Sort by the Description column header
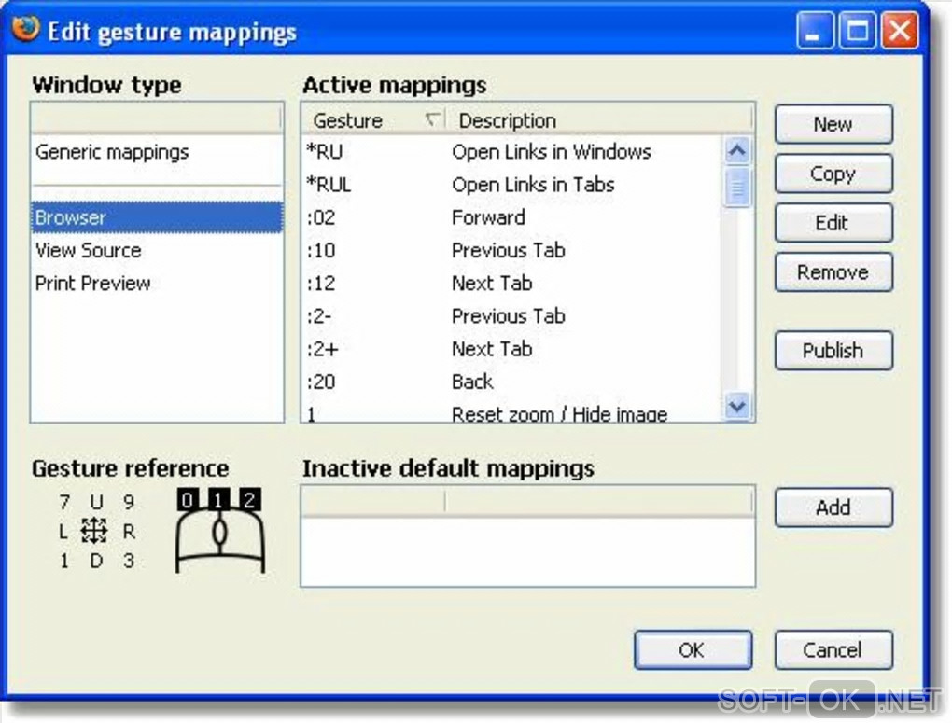952x723 pixels. click(599, 120)
